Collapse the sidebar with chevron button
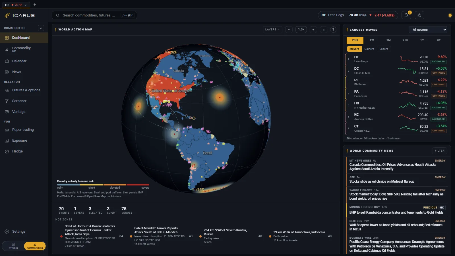The height and width of the screenshot is (256, 455). click(x=41, y=28)
